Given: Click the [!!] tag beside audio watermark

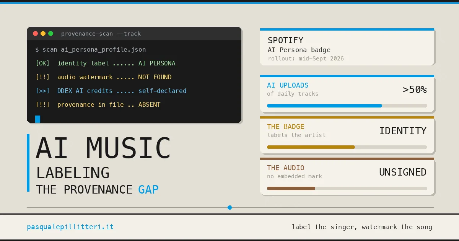Looking at the screenshot, I should click(42, 77).
